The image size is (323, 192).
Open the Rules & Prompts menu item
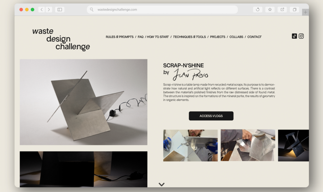coord(120,37)
